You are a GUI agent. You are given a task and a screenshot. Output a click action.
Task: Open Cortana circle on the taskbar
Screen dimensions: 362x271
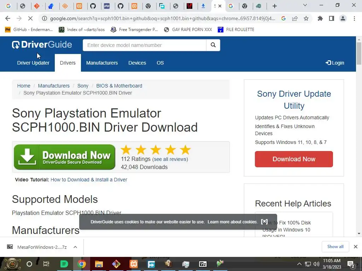click(29, 264)
